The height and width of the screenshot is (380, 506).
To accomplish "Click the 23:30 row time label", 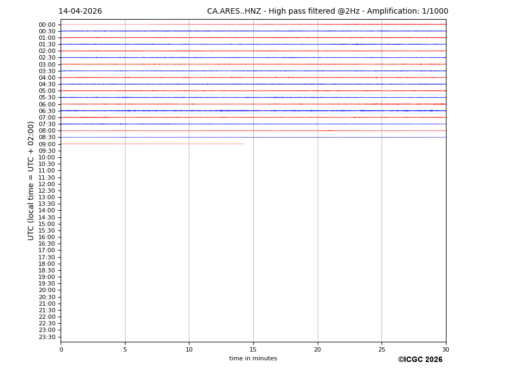I will pyautogui.click(x=47, y=337).
